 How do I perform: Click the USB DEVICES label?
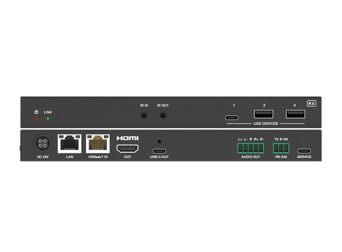(x=265, y=124)
